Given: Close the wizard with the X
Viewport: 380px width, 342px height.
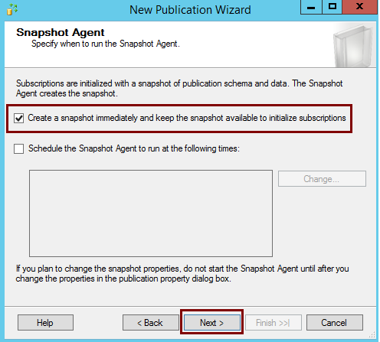Looking at the screenshot, I should click(359, 7).
